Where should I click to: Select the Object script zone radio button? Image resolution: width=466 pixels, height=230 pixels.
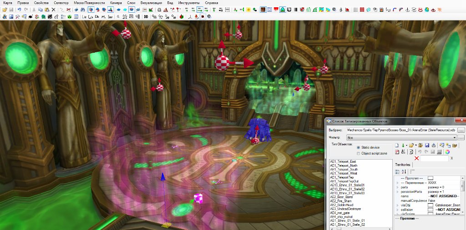358,154
